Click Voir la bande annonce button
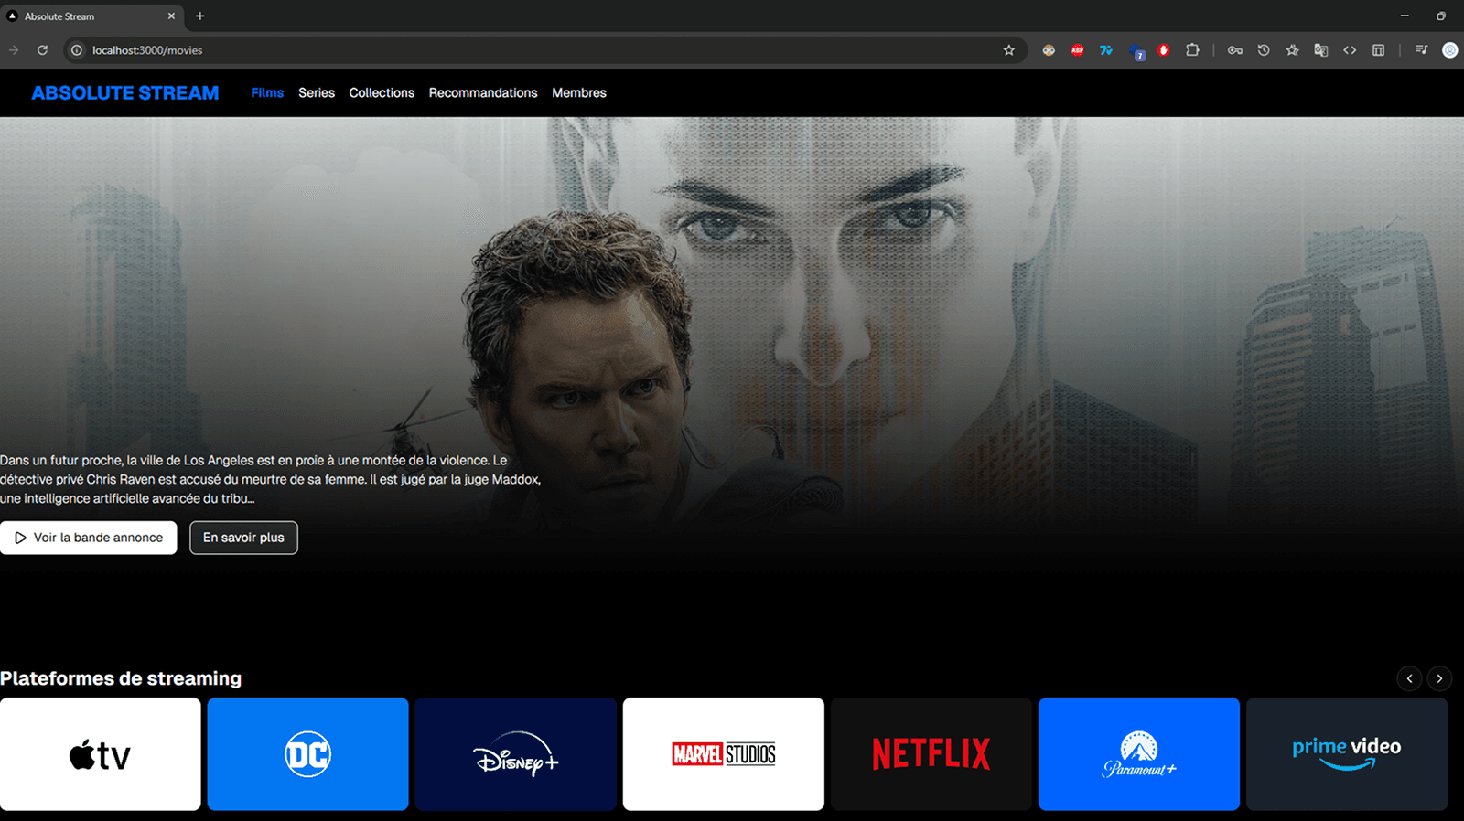This screenshot has height=821, width=1464. 89,538
